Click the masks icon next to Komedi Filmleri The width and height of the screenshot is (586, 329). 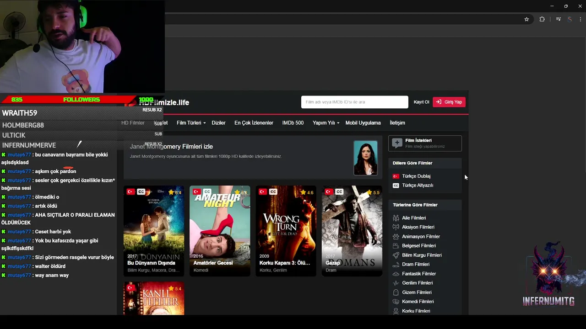(396, 302)
